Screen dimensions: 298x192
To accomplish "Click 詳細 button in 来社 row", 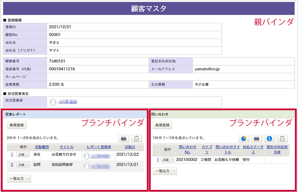I will tap(21, 155).
